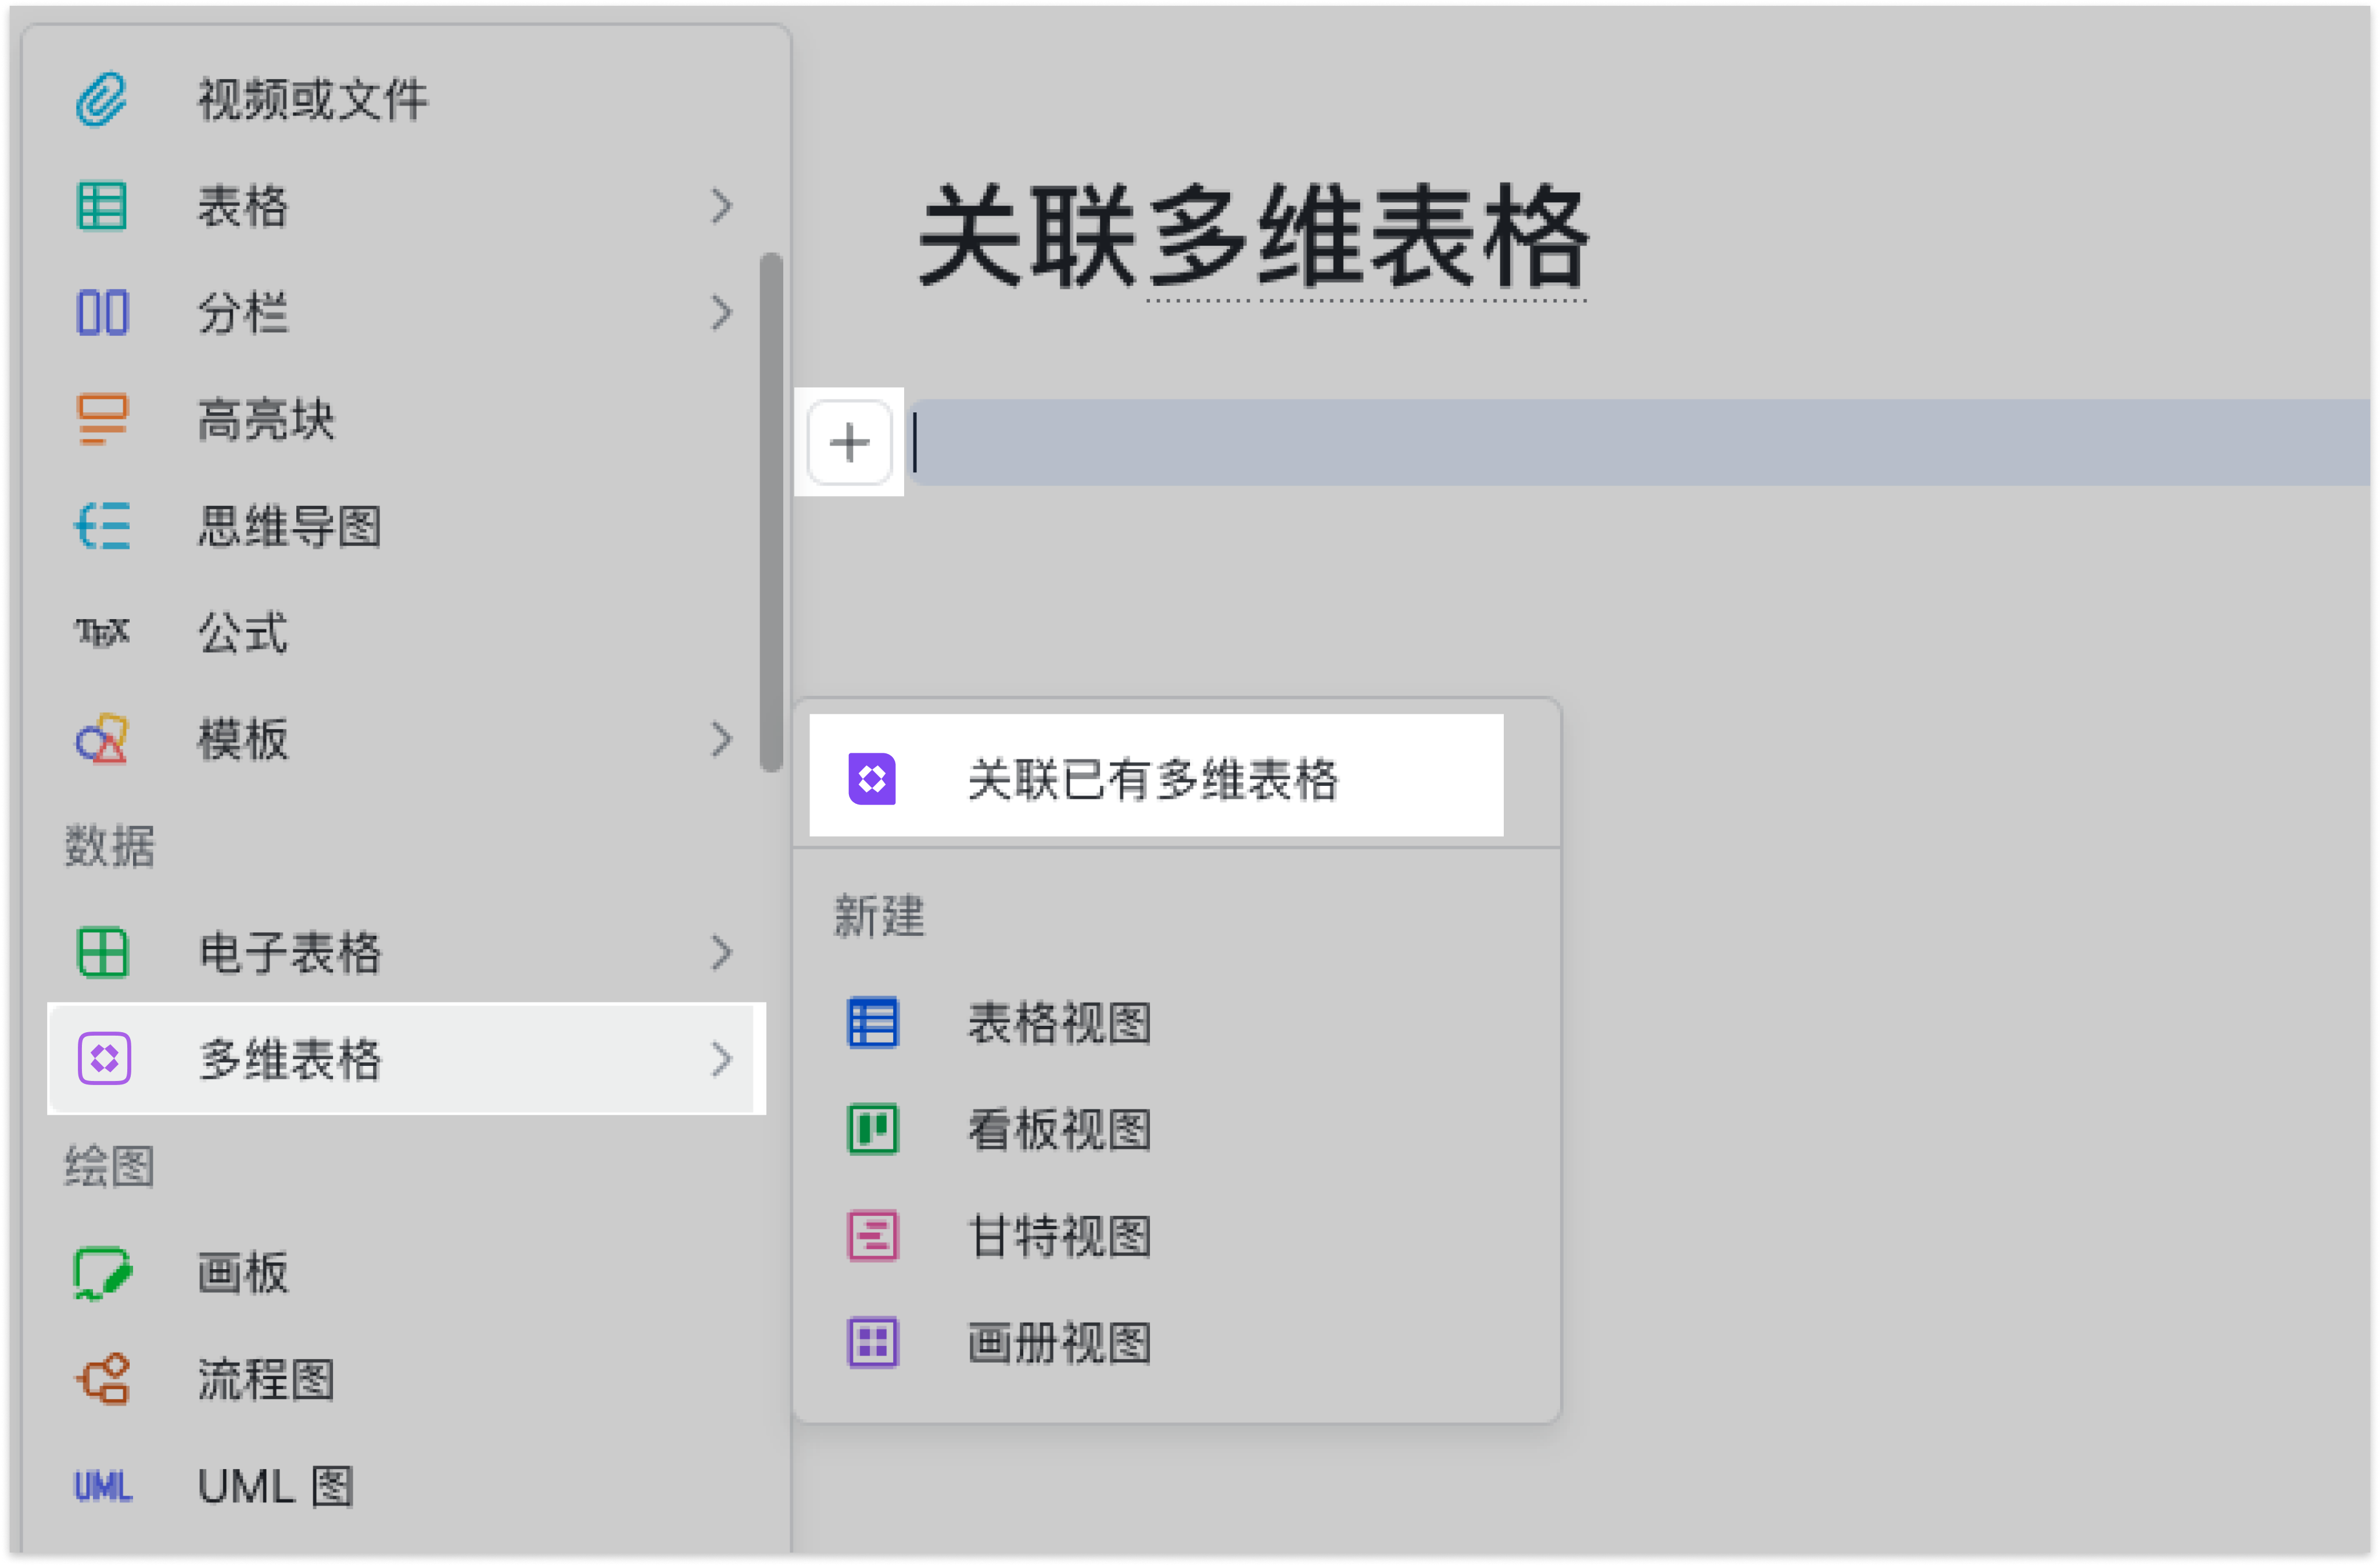
Task: Click the plus button beside the text line
Action: click(x=850, y=443)
